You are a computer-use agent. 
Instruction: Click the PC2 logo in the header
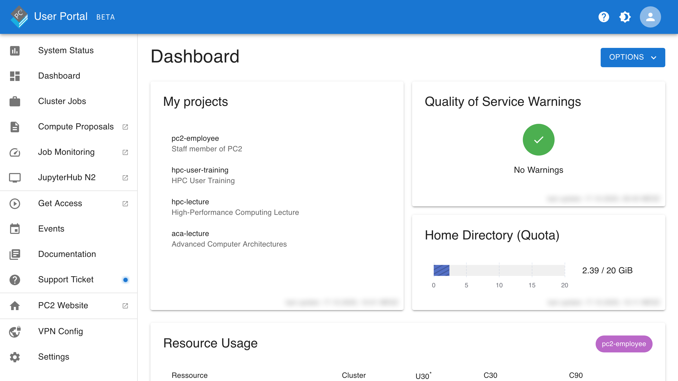point(19,17)
